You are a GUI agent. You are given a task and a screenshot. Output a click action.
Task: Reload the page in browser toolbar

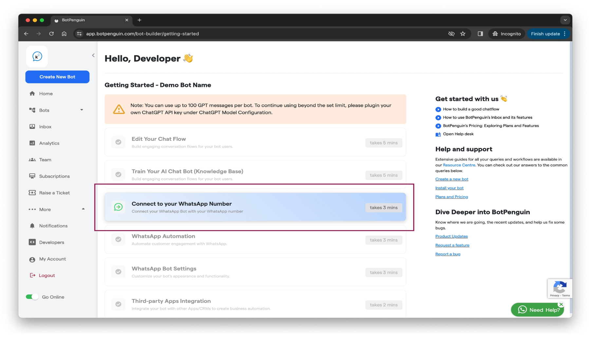[x=51, y=34]
